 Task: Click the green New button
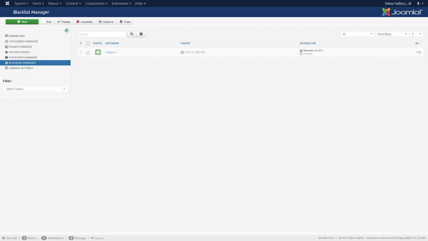tap(22, 22)
